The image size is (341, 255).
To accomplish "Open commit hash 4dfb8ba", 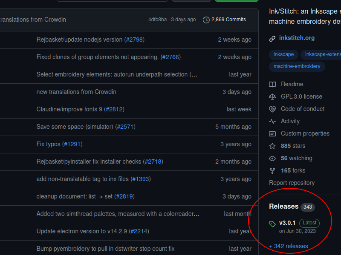I will (x=157, y=20).
